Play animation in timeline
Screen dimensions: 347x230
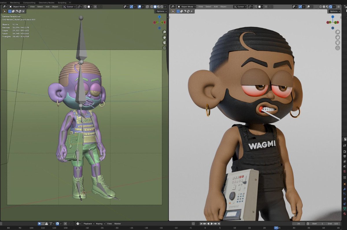click(x=212, y=224)
